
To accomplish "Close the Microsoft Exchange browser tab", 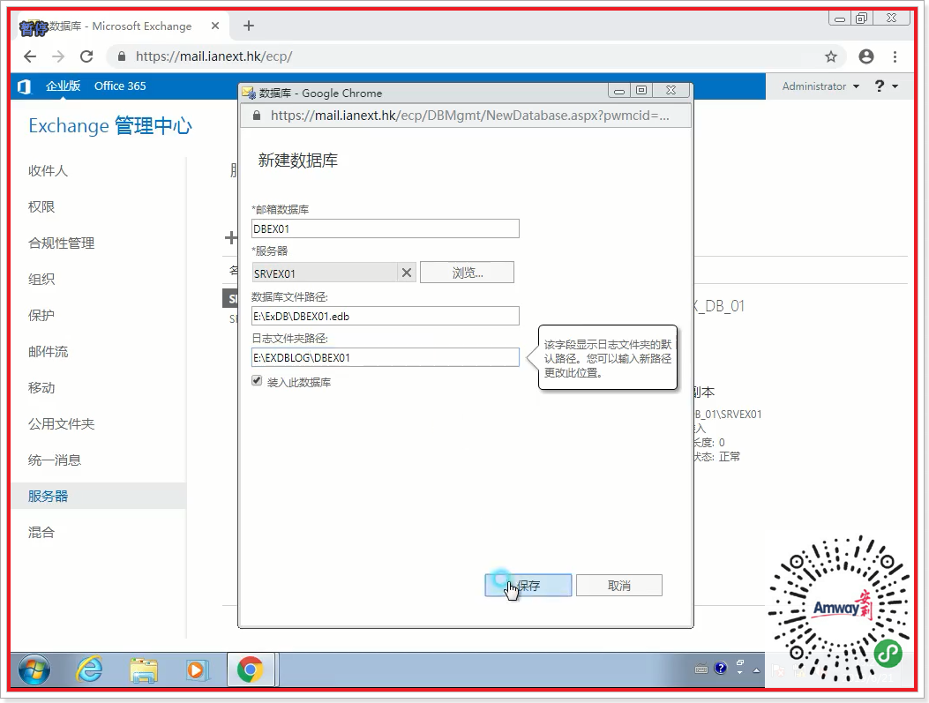I will [215, 26].
